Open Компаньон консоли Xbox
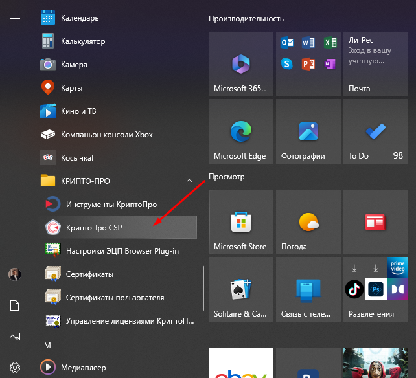Viewport: 416px width, 378px height. pos(119,135)
